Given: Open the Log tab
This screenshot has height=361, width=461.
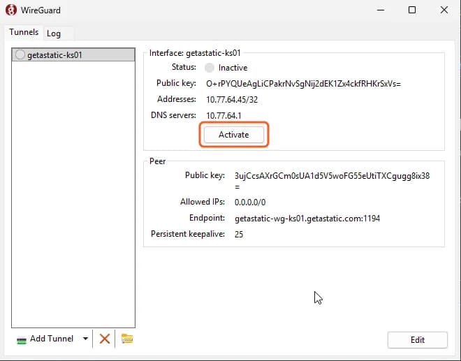Looking at the screenshot, I should (x=54, y=34).
